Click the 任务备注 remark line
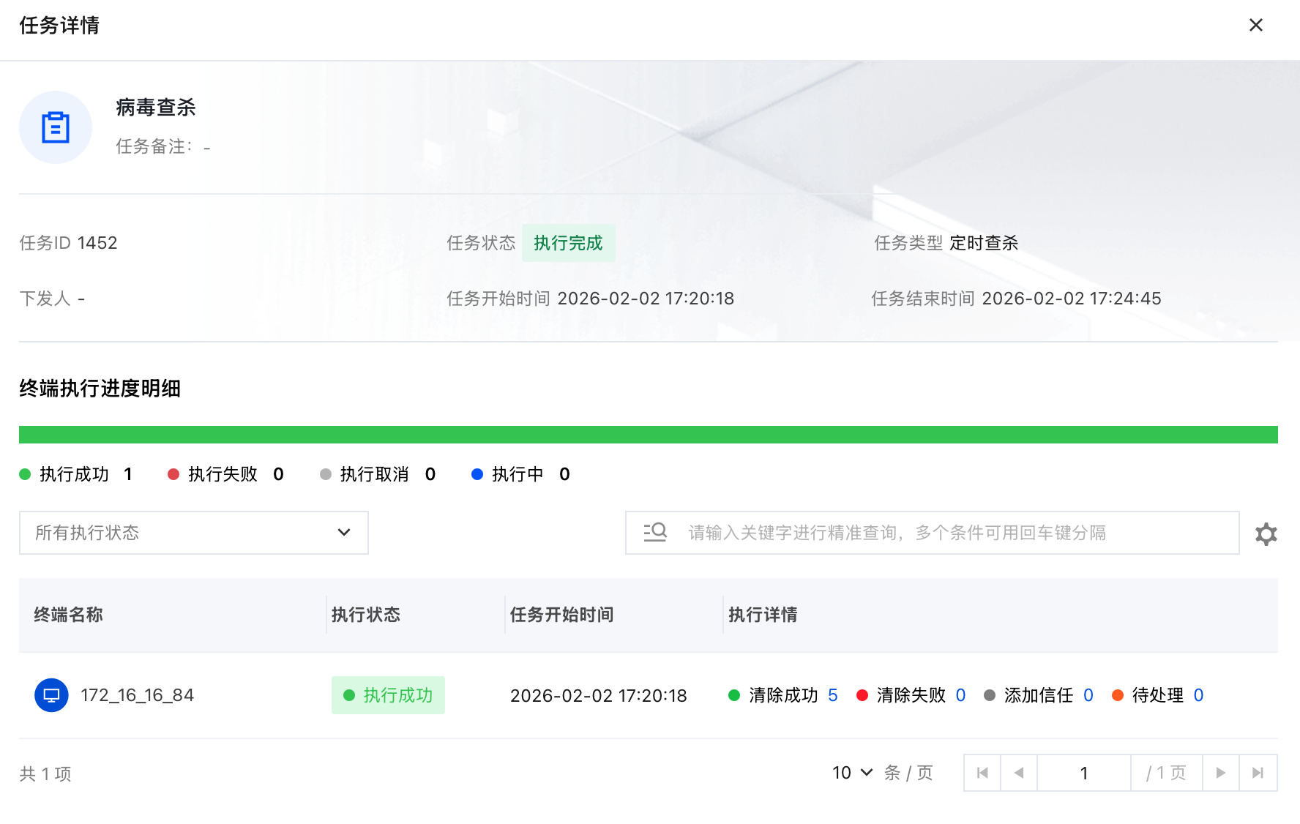This screenshot has width=1300, height=824. coord(163,146)
